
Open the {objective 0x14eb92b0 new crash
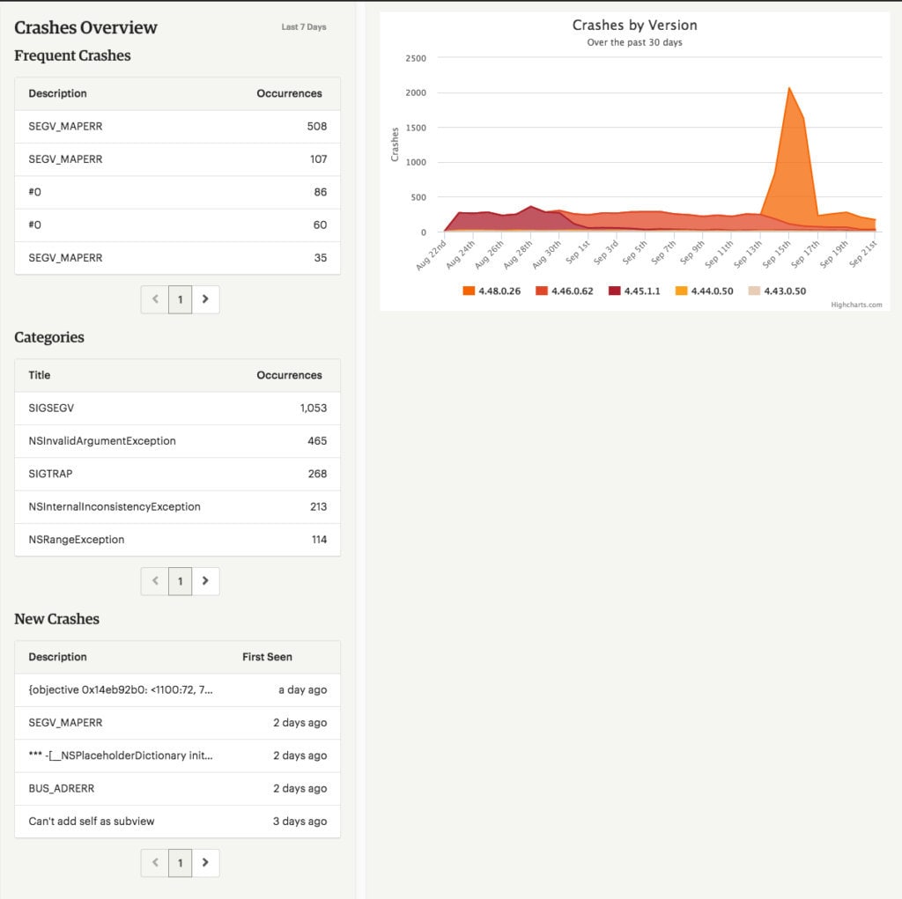pyautogui.click(x=177, y=690)
